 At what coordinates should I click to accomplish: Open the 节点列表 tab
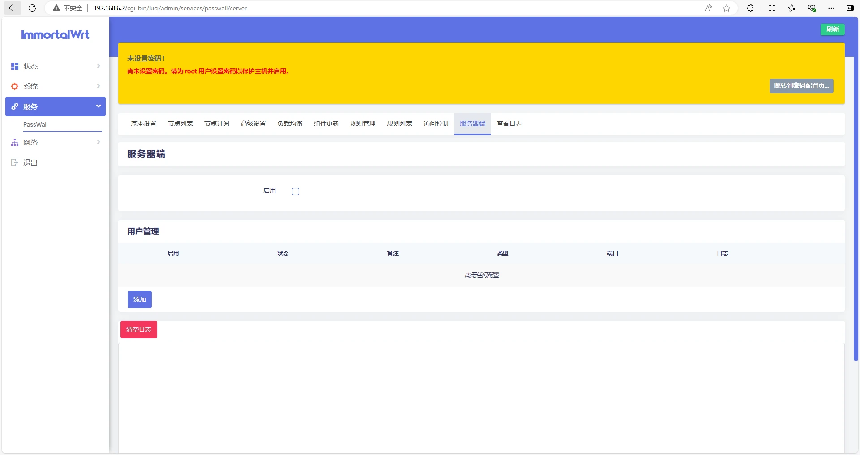pos(180,123)
